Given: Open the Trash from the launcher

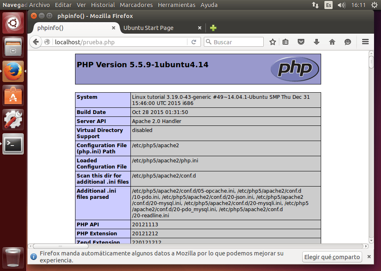Looking at the screenshot, I should tap(13, 258).
